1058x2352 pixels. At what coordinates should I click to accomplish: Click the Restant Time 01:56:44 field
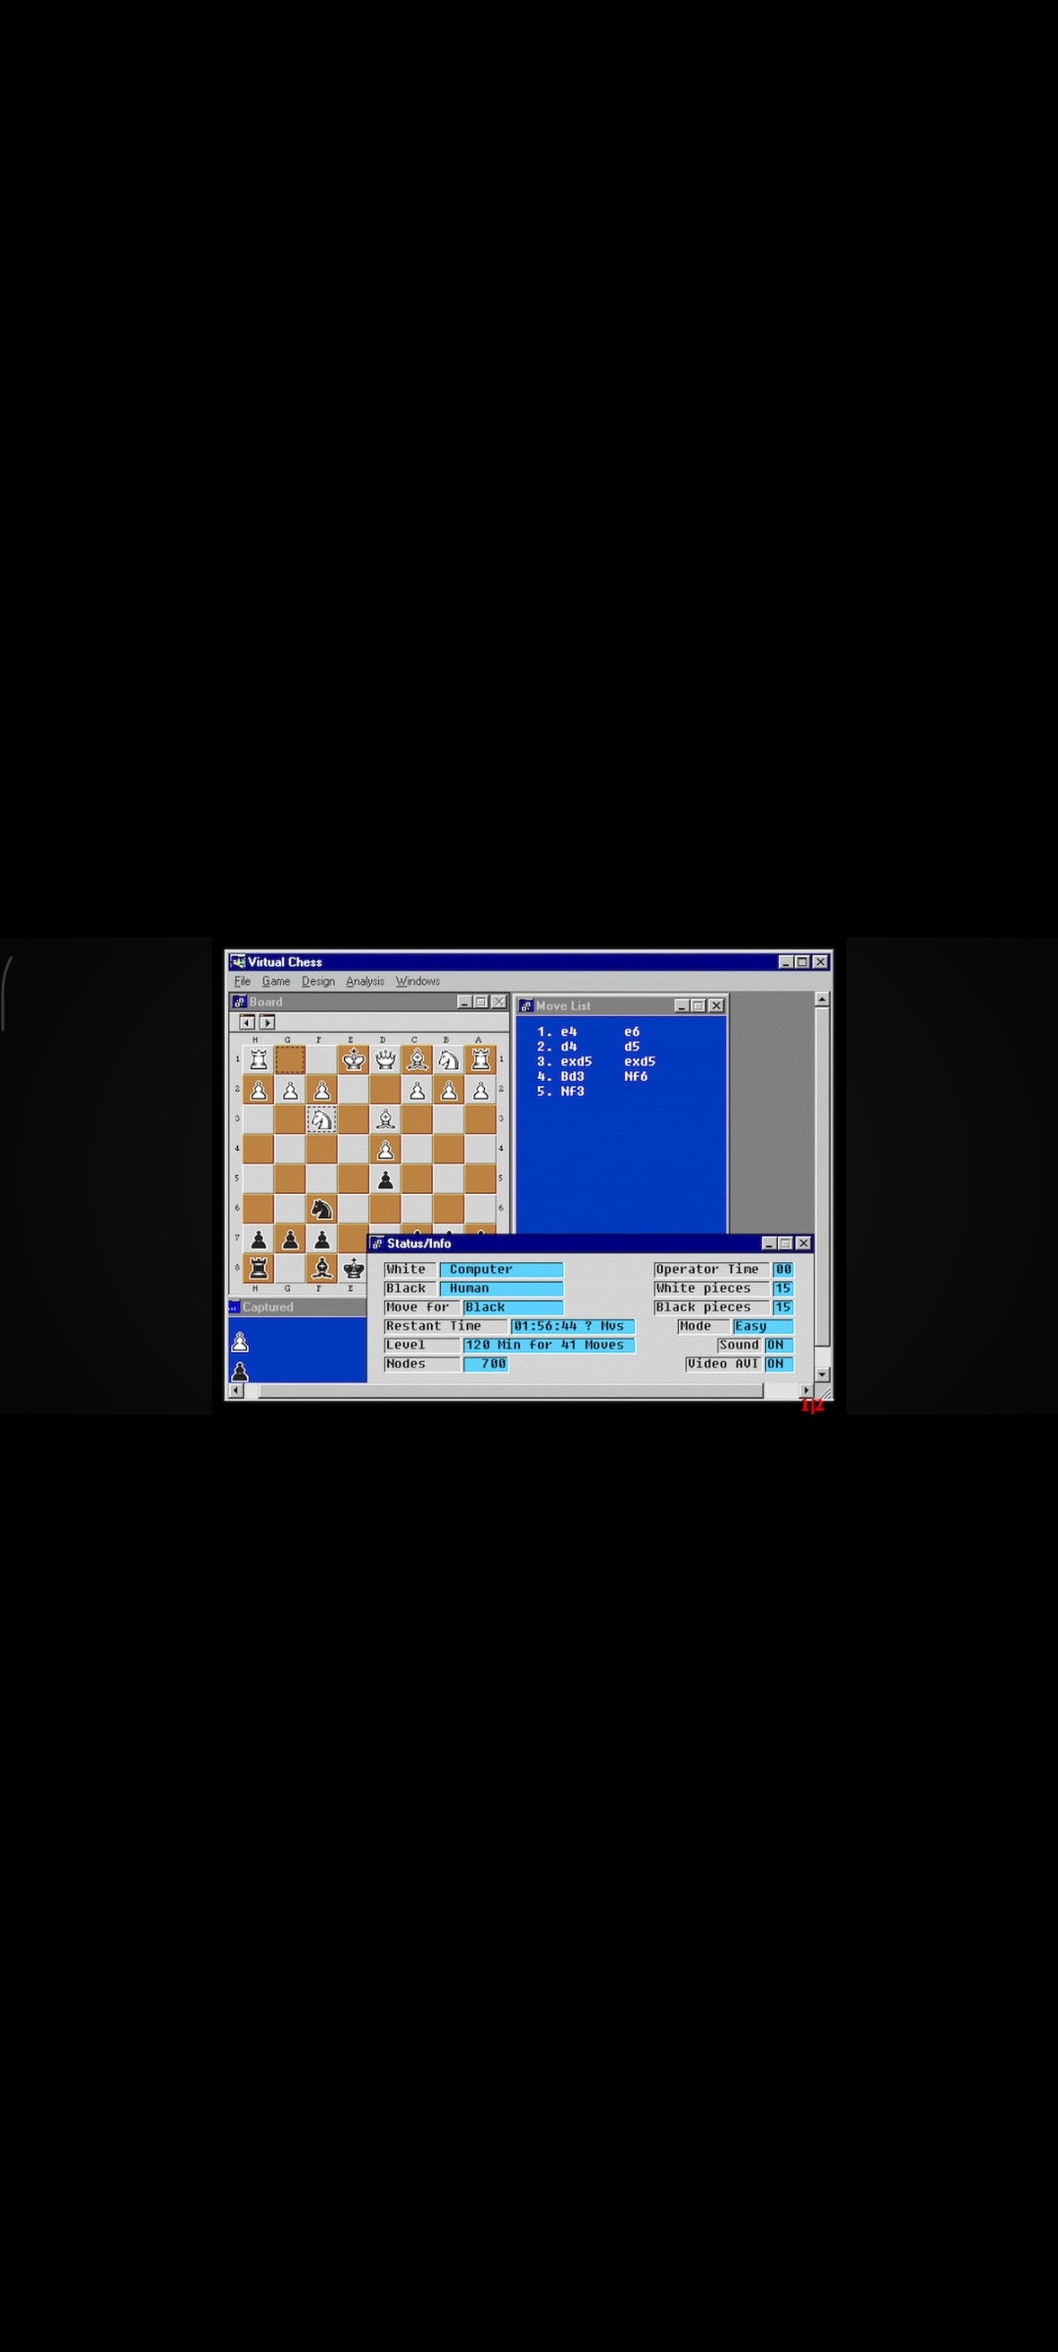pyautogui.click(x=573, y=1326)
